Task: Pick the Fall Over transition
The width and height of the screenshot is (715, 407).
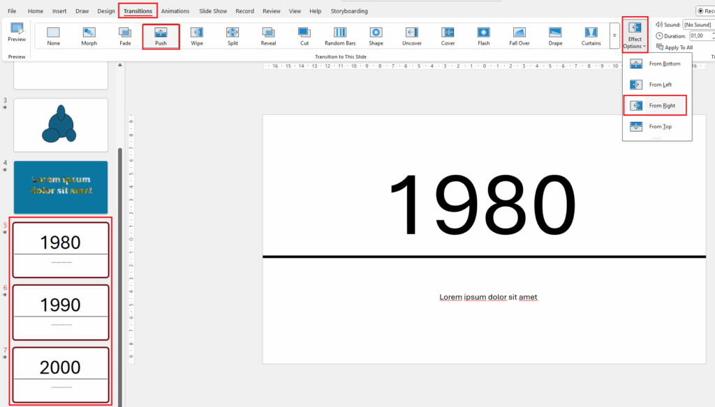Action: point(519,33)
